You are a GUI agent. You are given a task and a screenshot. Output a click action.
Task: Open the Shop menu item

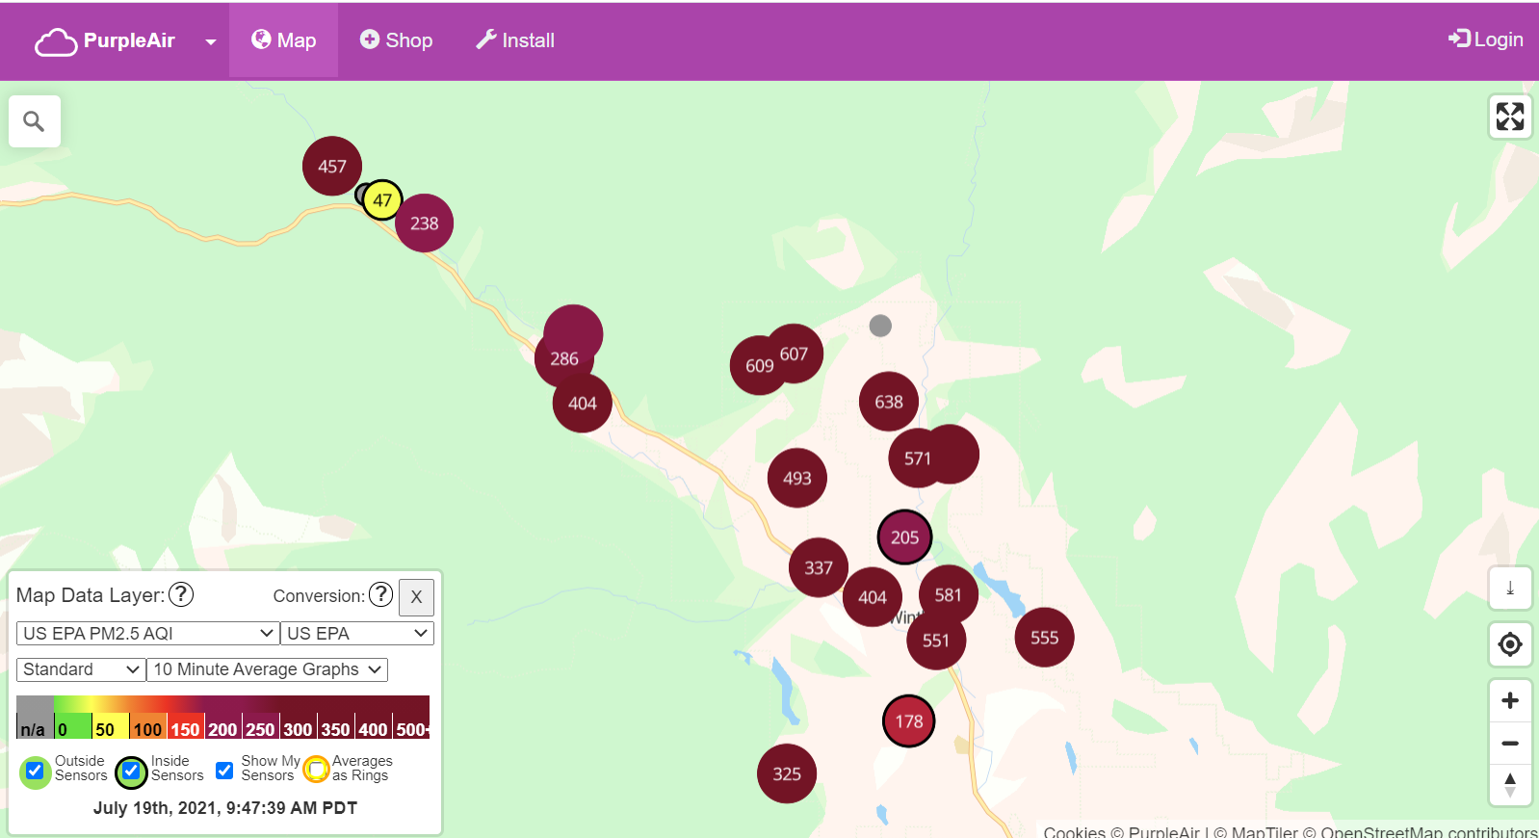pos(396,40)
